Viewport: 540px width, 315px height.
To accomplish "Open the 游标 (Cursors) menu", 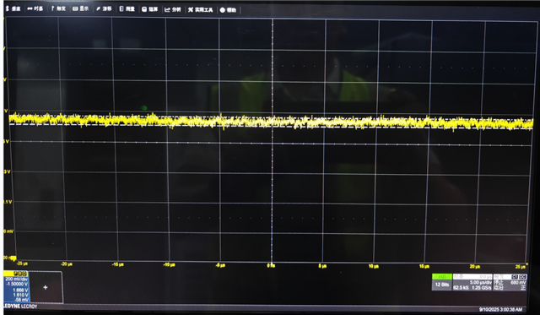I will 104,8.
